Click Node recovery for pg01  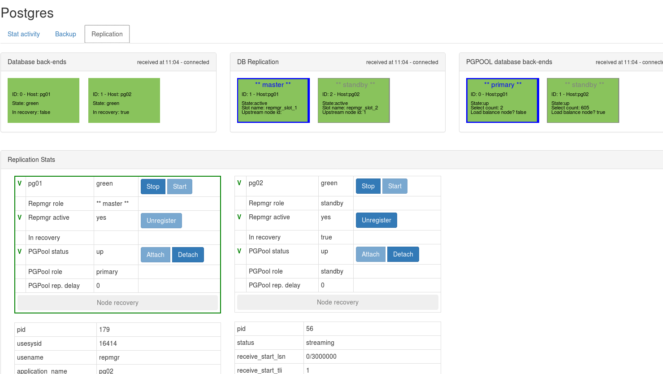click(x=117, y=303)
